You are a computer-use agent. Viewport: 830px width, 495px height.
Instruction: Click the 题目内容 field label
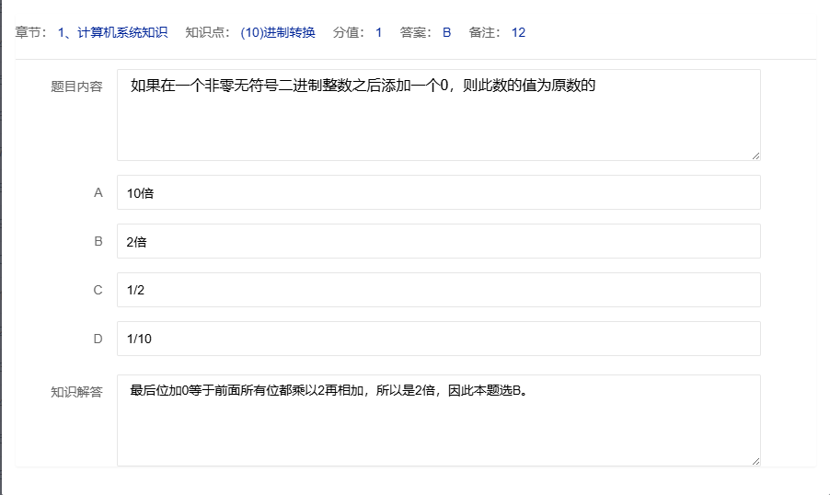pyautogui.click(x=76, y=87)
